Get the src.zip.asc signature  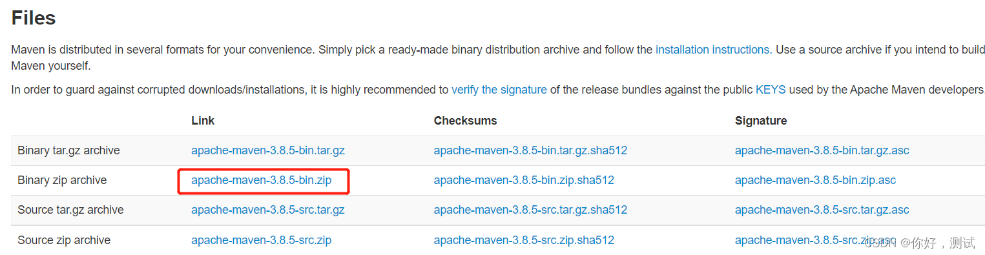tap(816, 240)
